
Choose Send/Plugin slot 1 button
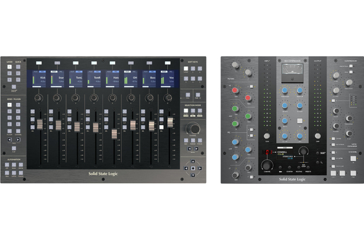pyautogui.click(x=9, y=105)
